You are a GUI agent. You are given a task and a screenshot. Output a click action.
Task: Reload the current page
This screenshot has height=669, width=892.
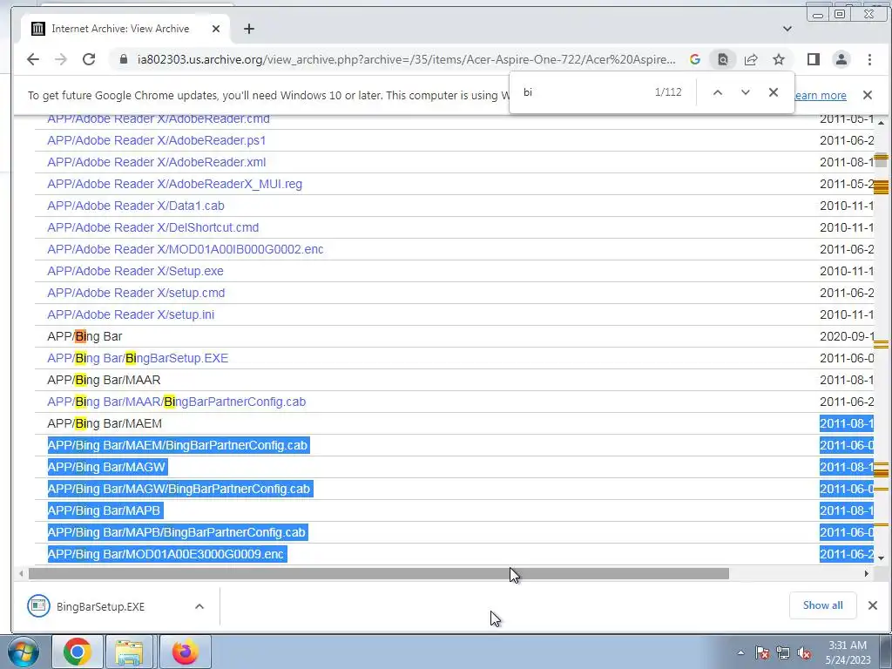tap(89, 59)
